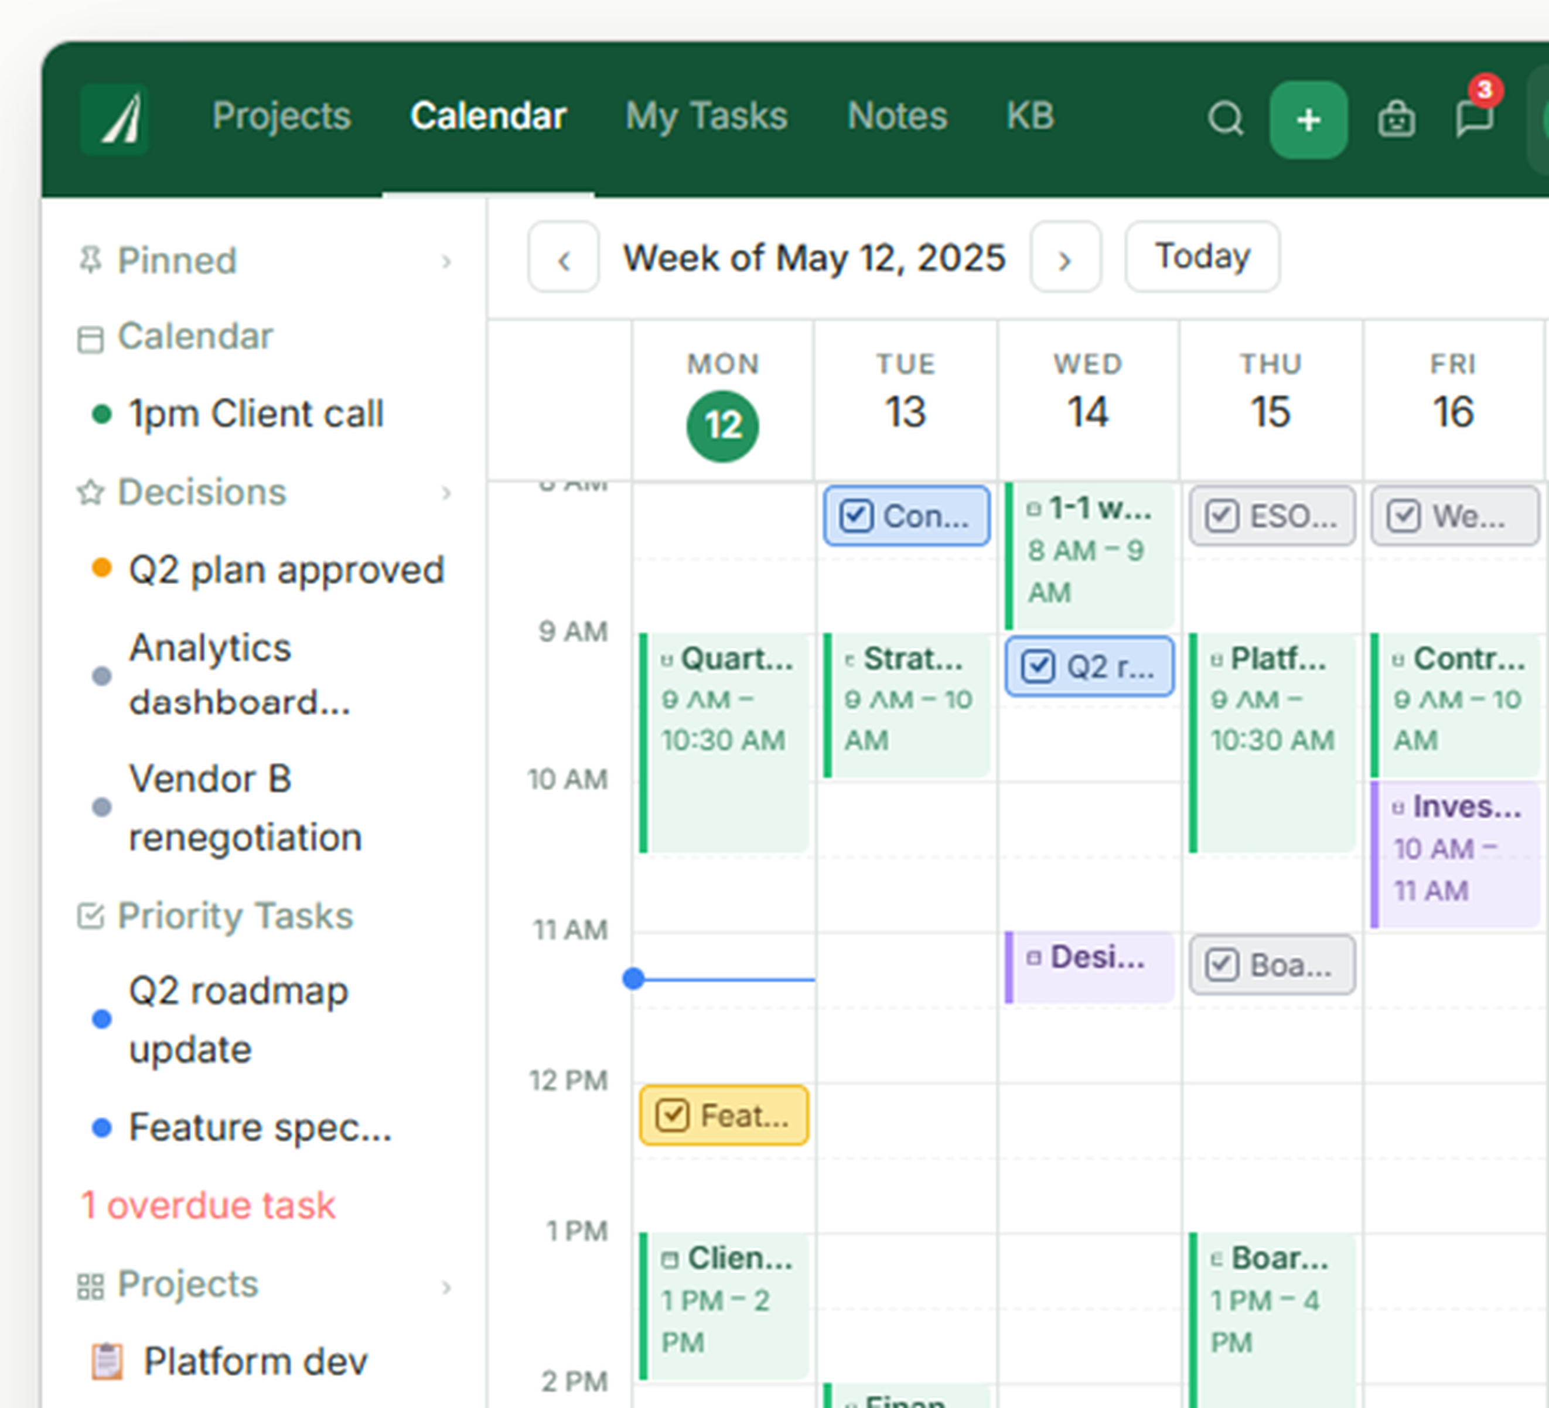Open the search magnifier icon
The height and width of the screenshot is (1408, 1549).
[x=1225, y=119]
